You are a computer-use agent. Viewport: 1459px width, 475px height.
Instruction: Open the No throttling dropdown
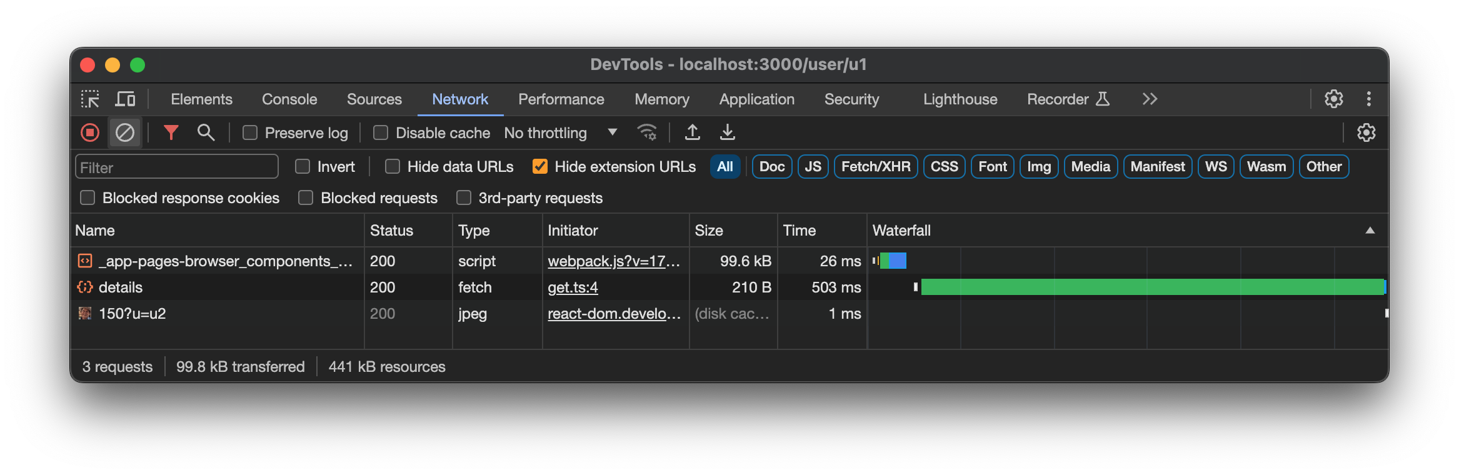tap(560, 133)
